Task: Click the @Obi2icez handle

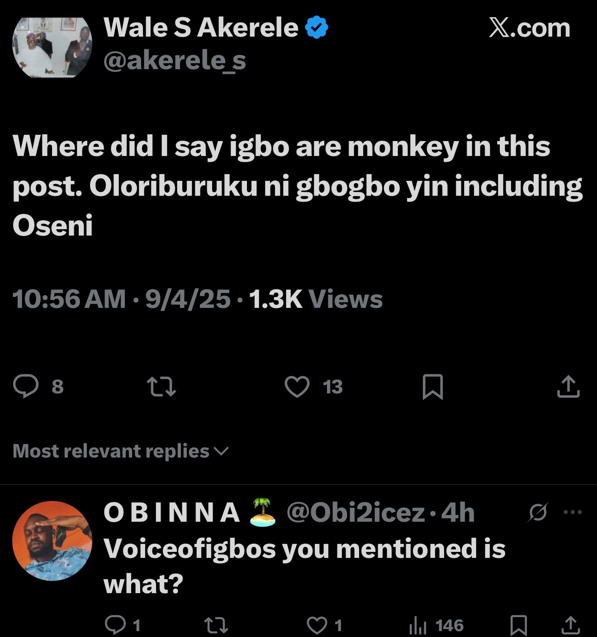Action: [x=356, y=513]
